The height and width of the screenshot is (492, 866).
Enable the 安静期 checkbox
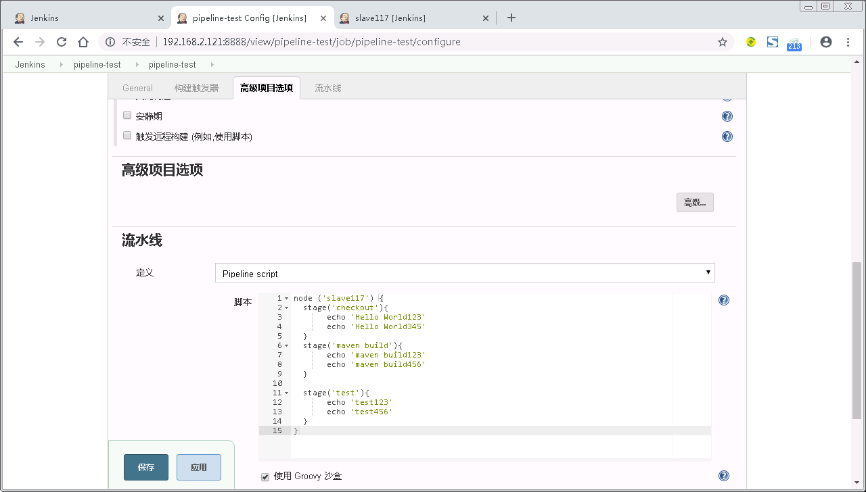click(127, 116)
